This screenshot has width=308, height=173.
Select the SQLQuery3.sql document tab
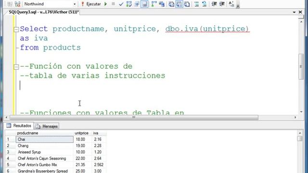click(x=44, y=12)
